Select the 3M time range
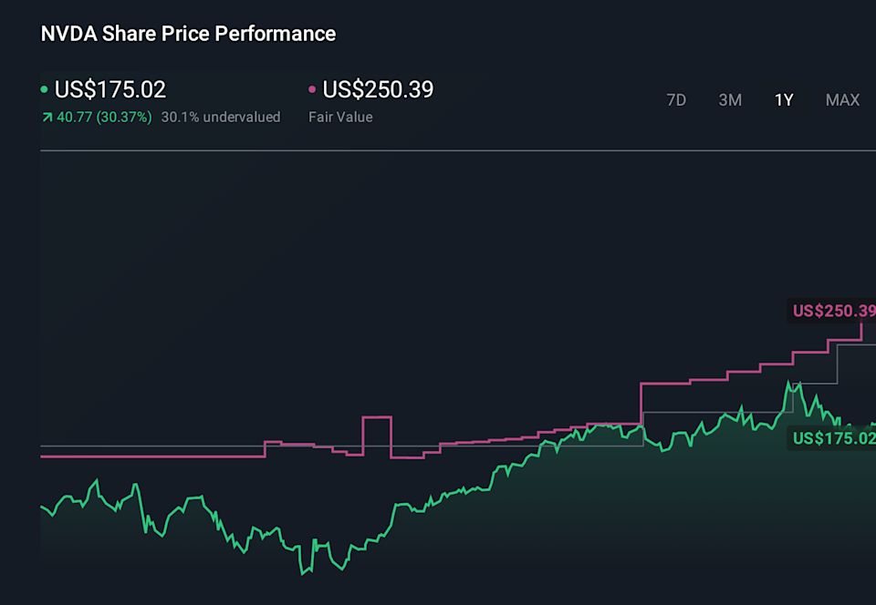Viewport: 876px width, 605px height. coord(730,100)
